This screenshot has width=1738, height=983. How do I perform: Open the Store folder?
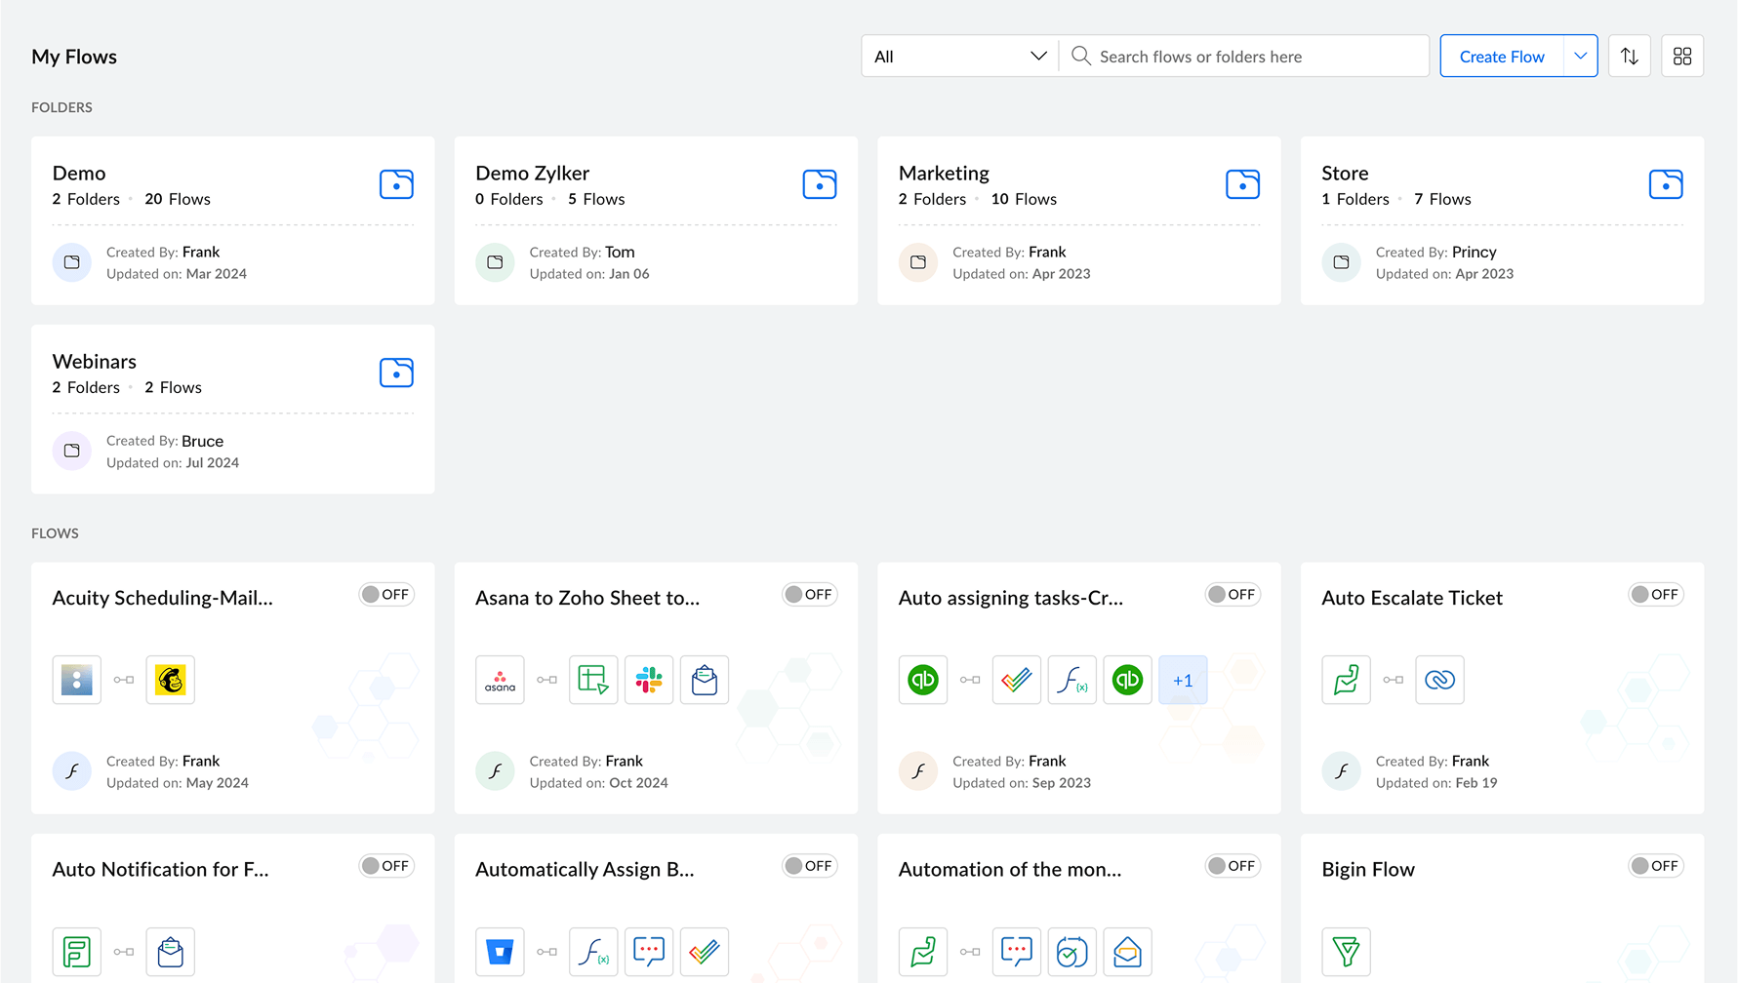tap(1345, 174)
